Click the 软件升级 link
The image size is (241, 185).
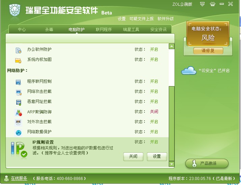(x=165, y=19)
